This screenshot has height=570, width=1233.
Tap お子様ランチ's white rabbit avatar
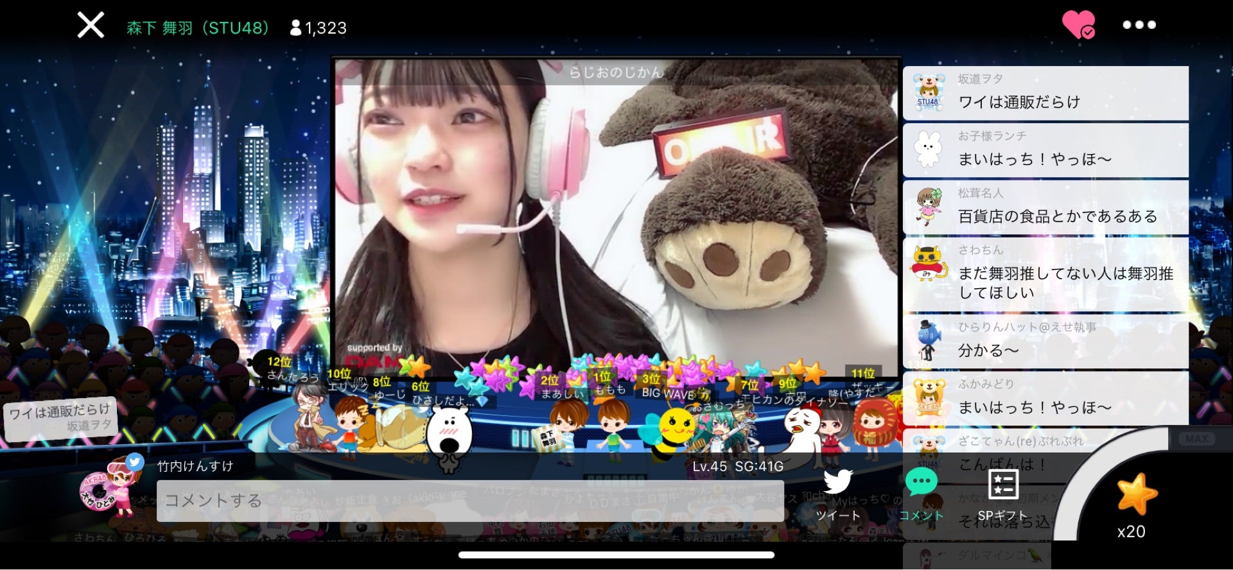[927, 150]
